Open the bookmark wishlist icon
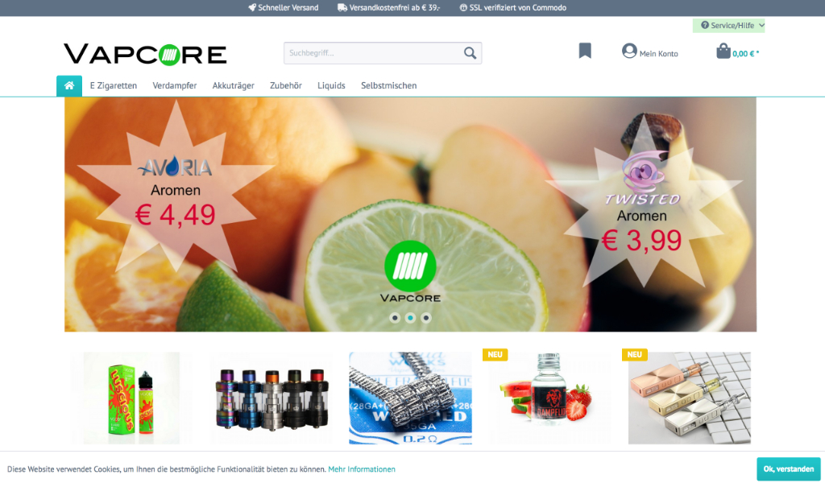This screenshot has width=825, height=487. 585,51
